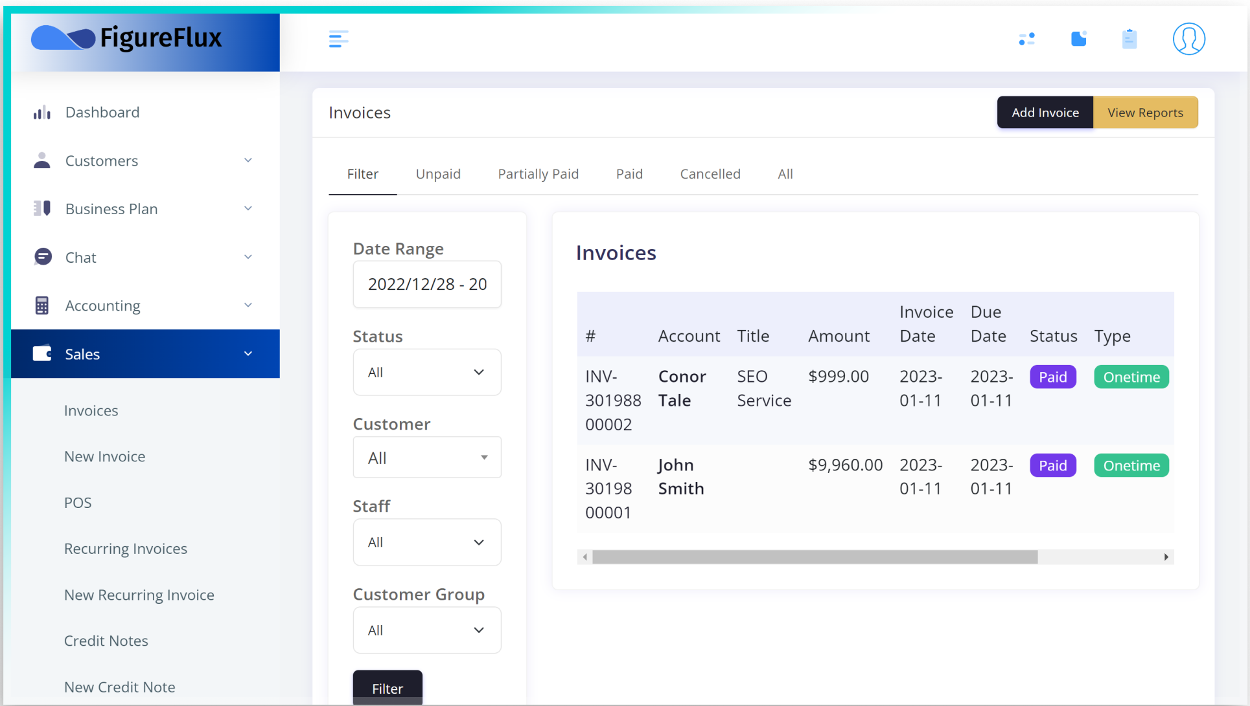1250x706 pixels.
Task: Open the Status dropdown filter
Action: click(x=426, y=372)
